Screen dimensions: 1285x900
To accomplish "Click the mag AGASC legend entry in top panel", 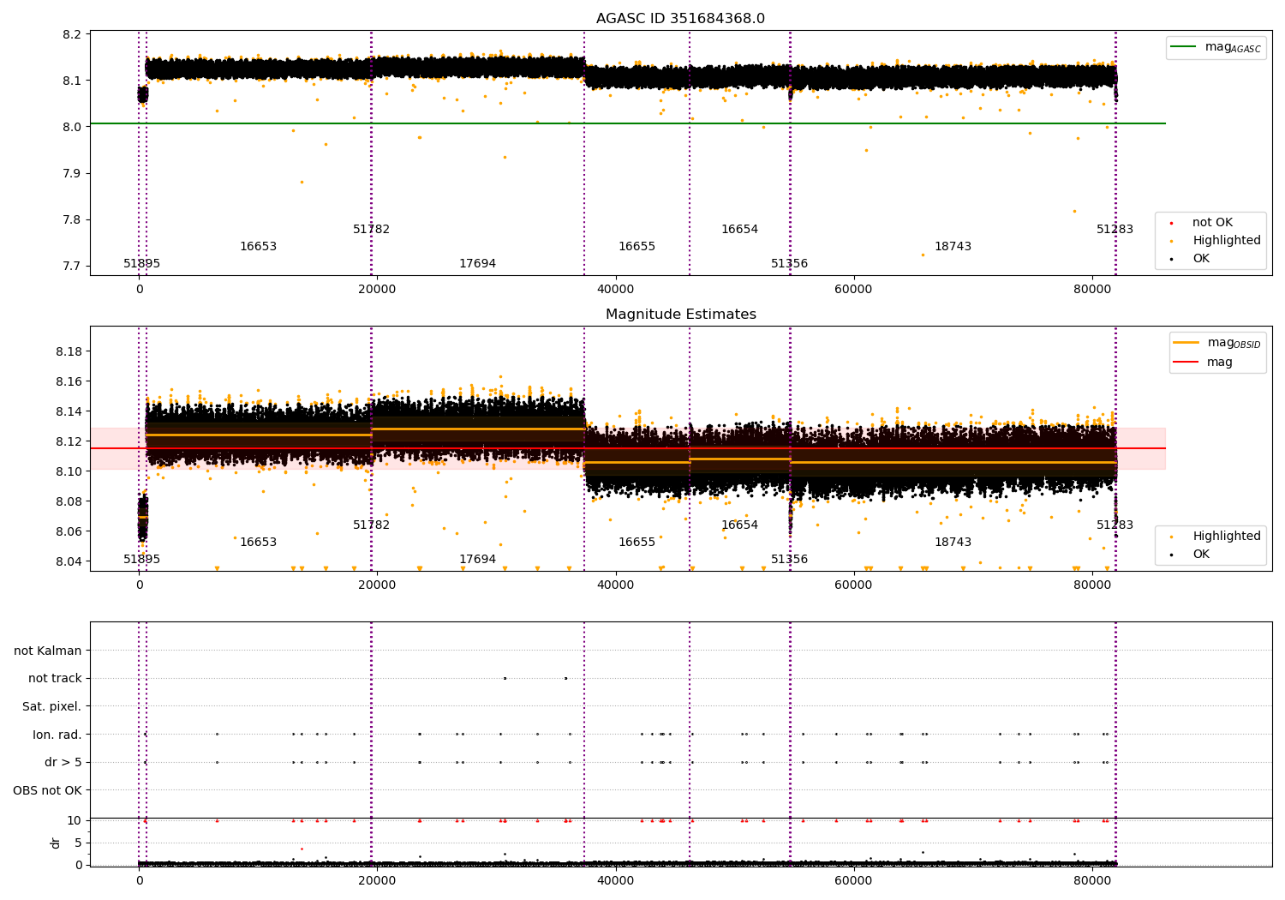I will coord(1216,47).
